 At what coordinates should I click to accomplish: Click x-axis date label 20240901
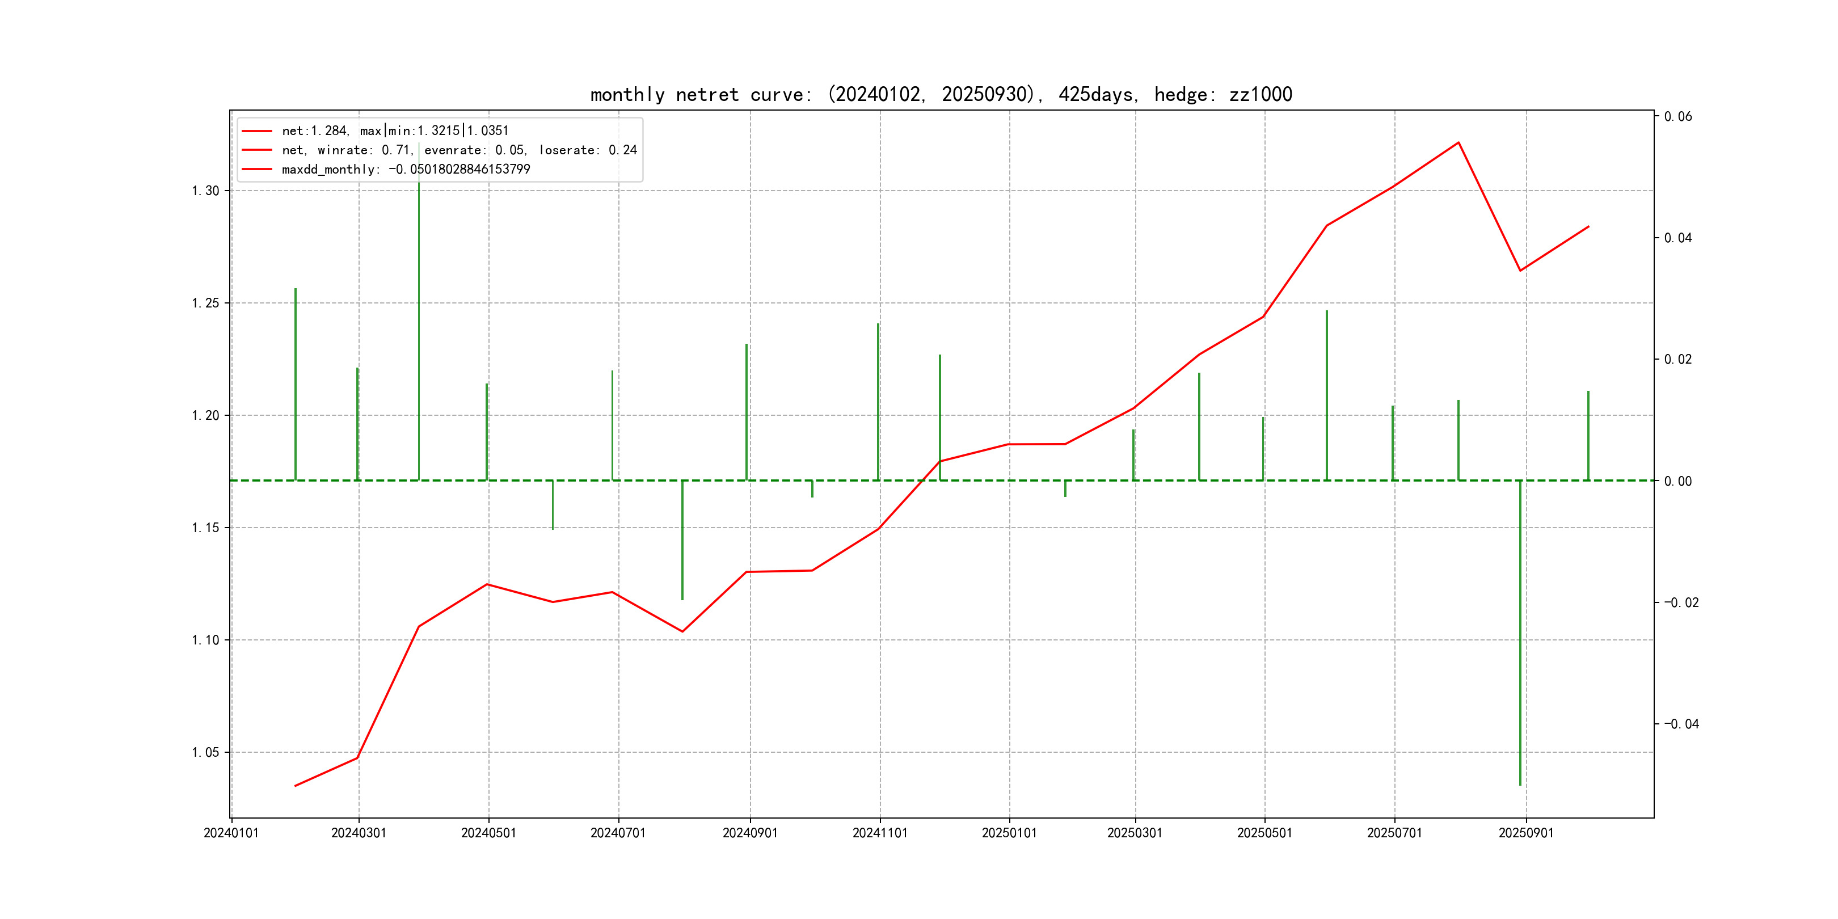[750, 833]
